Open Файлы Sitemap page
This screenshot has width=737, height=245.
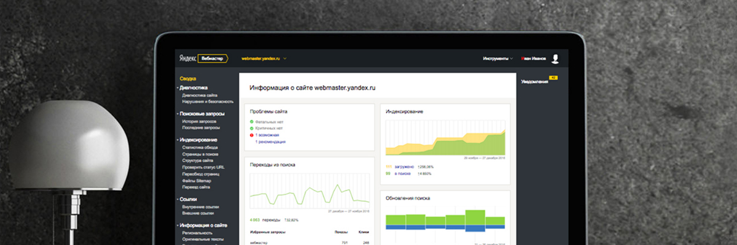click(197, 181)
